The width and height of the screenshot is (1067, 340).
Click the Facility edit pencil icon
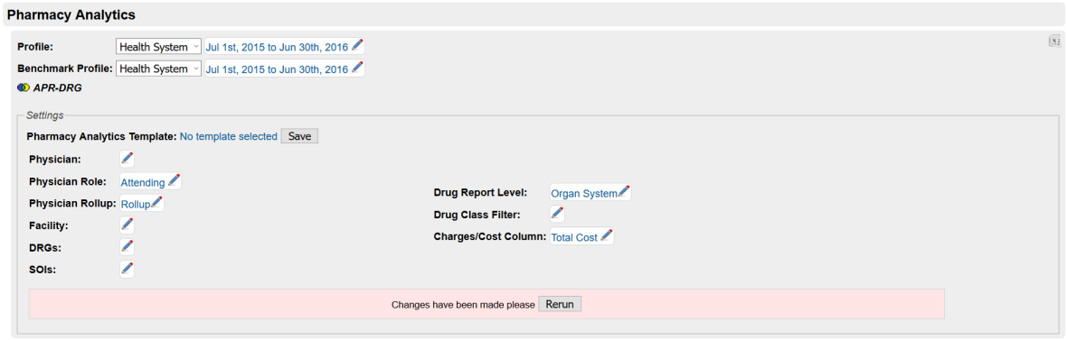127,225
